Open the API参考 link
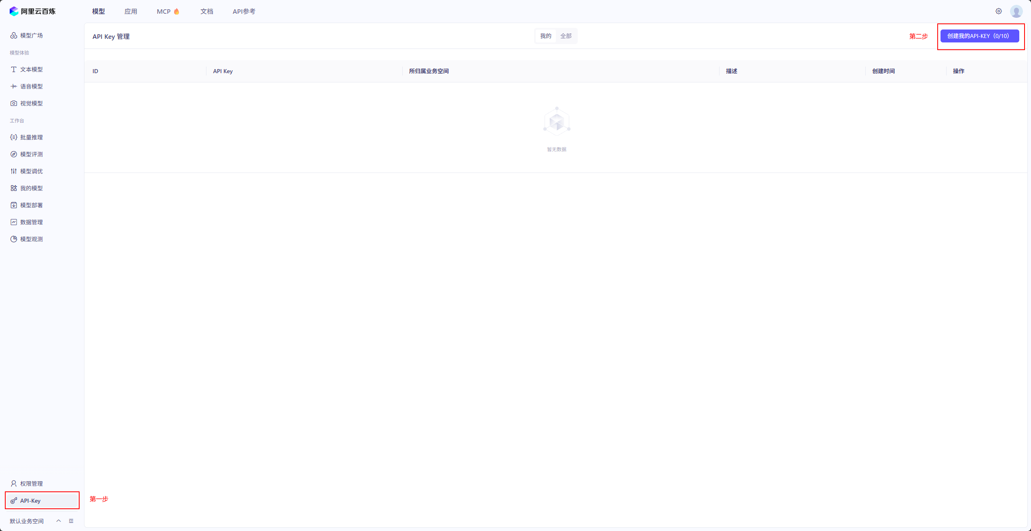Viewport: 1031px width, 531px height. point(244,11)
